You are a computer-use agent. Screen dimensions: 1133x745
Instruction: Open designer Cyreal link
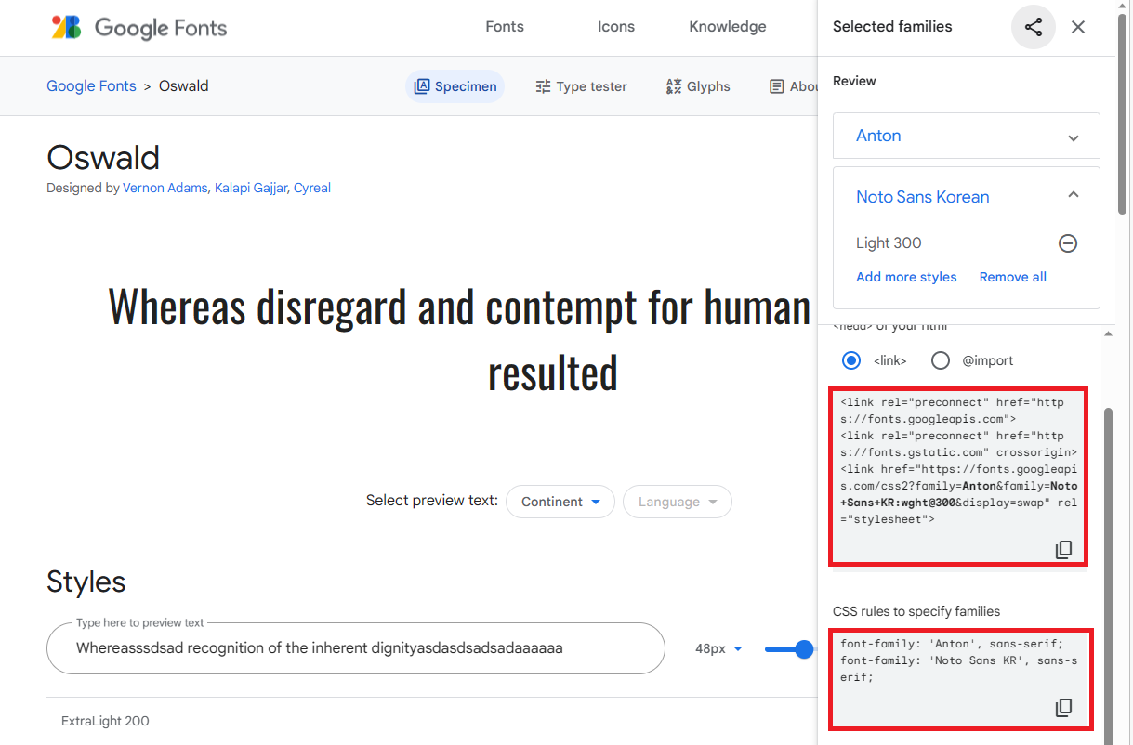point(312,188)
